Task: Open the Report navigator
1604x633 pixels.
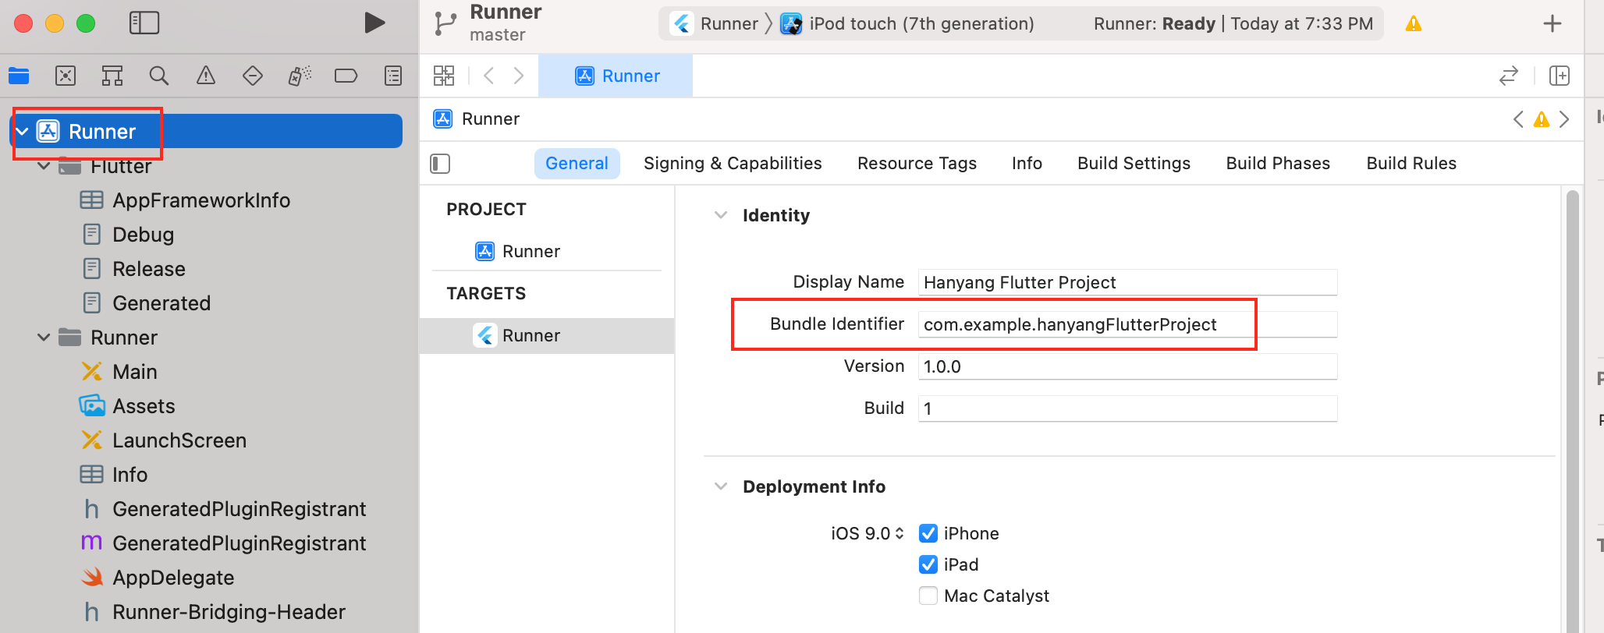Action: (x=393, y=76)
